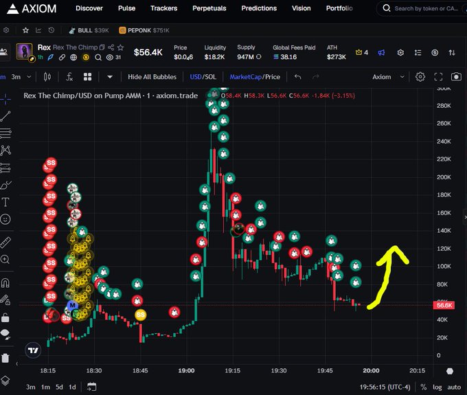Click the share icon beside Rex
Image resolution: width=467 pixels, height=395 pixels.
111,47
